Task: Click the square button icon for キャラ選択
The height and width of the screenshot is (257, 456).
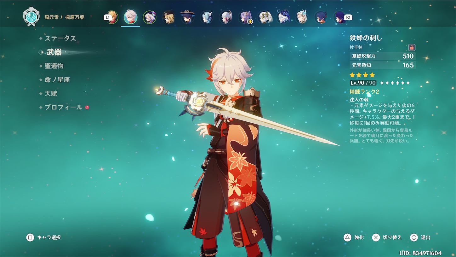Action: point(30,237)
